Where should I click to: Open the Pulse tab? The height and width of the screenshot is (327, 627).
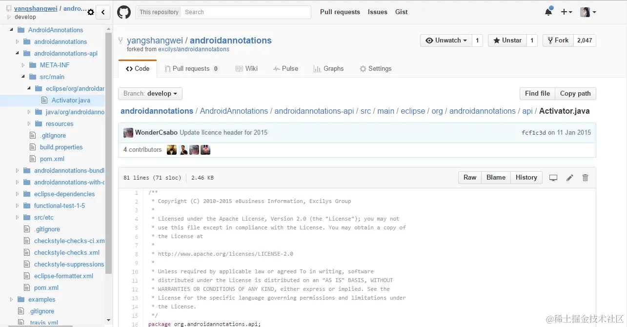pyautogui.click(x=286, y=69)
